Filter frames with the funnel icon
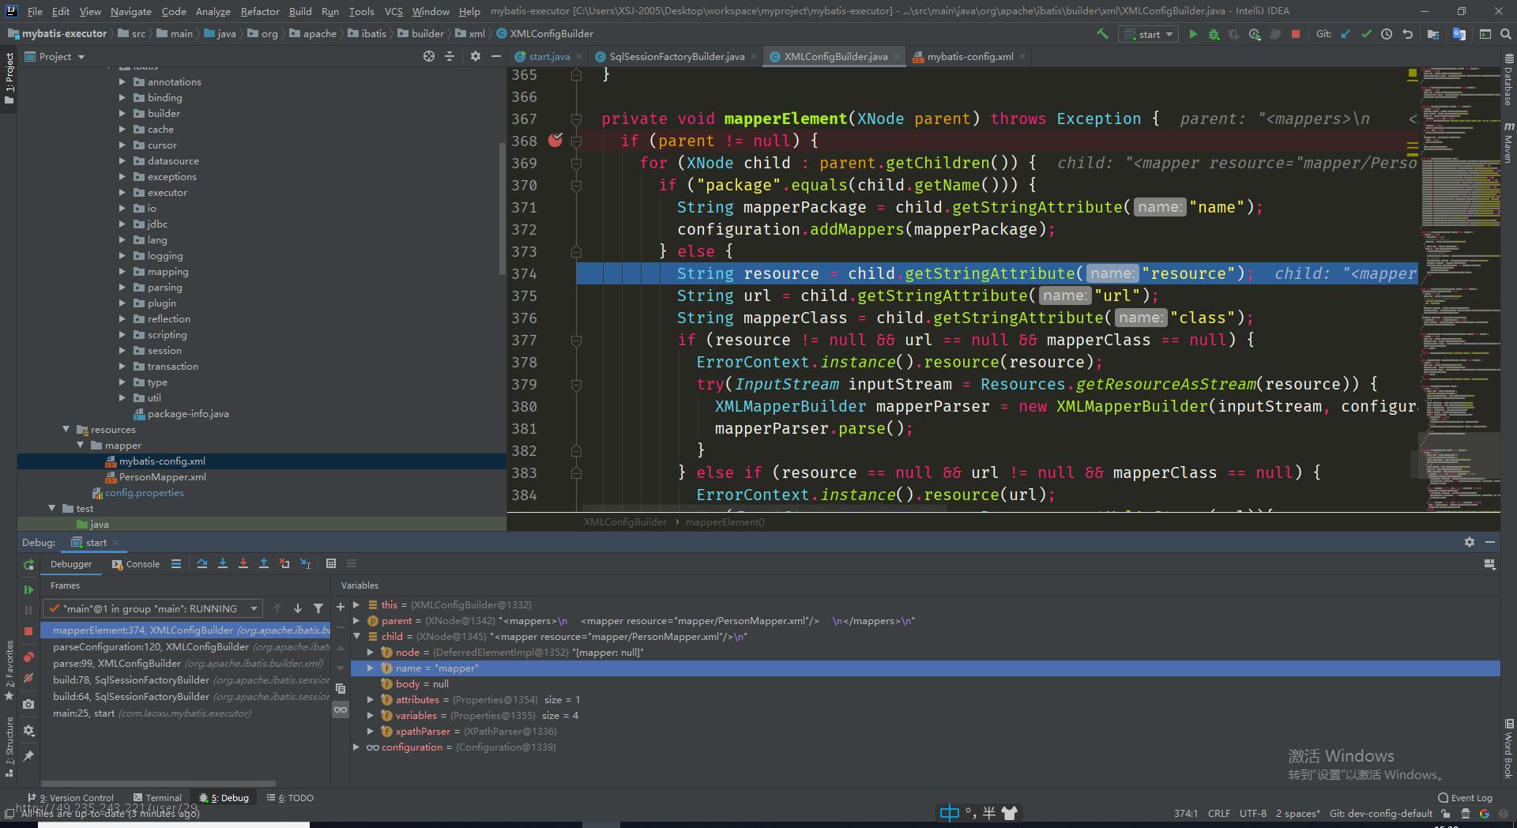 [318, 608]
